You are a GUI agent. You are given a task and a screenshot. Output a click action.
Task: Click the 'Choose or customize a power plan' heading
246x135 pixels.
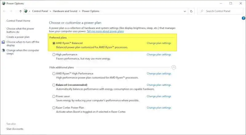click(x=75, y=23)
